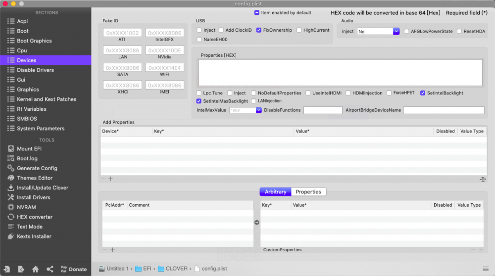Click the home icon in bottom toolbar
The width and height of the screenshot is (495, 276).
(36, 269)
